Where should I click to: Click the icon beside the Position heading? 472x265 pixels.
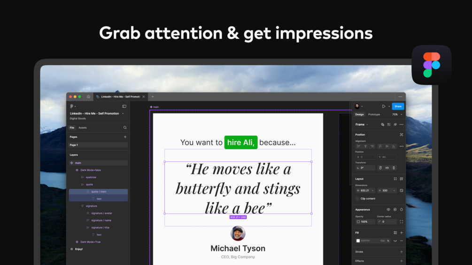click(x=401, y=135)
